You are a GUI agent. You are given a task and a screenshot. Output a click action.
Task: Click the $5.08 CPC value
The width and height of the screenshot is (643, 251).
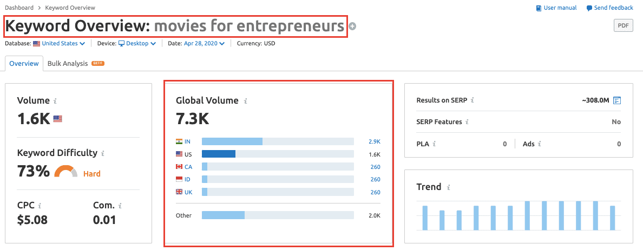click(x=32, y=220)
